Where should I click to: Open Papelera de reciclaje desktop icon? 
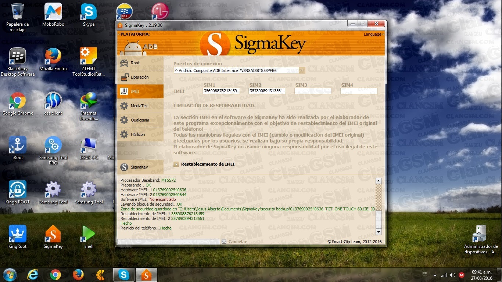coord(18,18)
